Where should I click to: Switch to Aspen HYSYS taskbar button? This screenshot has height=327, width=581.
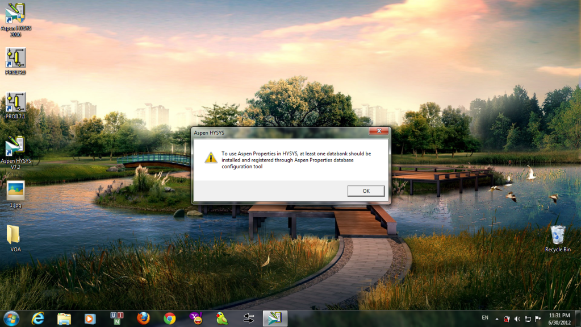tap(275, 318)
